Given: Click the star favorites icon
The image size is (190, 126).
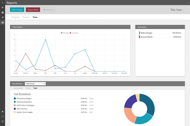Looking at the screenshot, I should (x=3, y=112).
